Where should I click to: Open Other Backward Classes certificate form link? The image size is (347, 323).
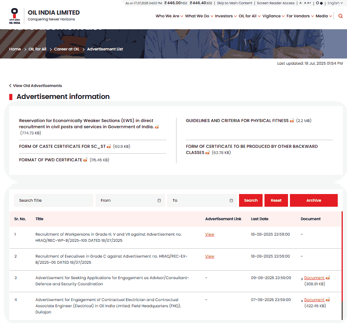[252, 149]
